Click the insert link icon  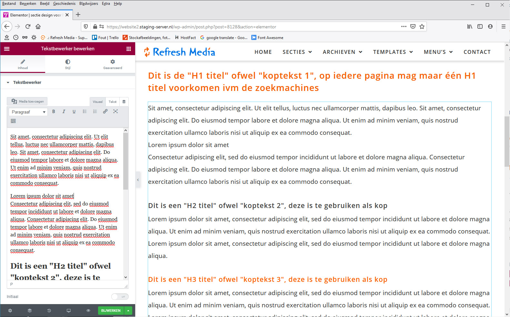click(x=105, y=112)
